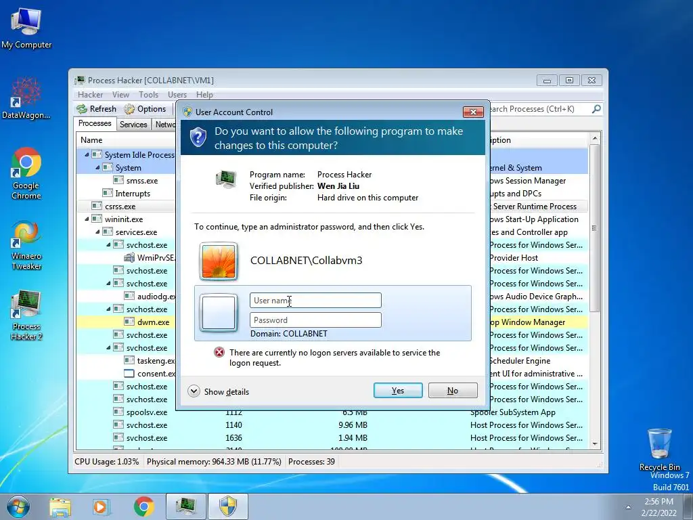Click the consent.exe process icon

[x=129, y=373]
